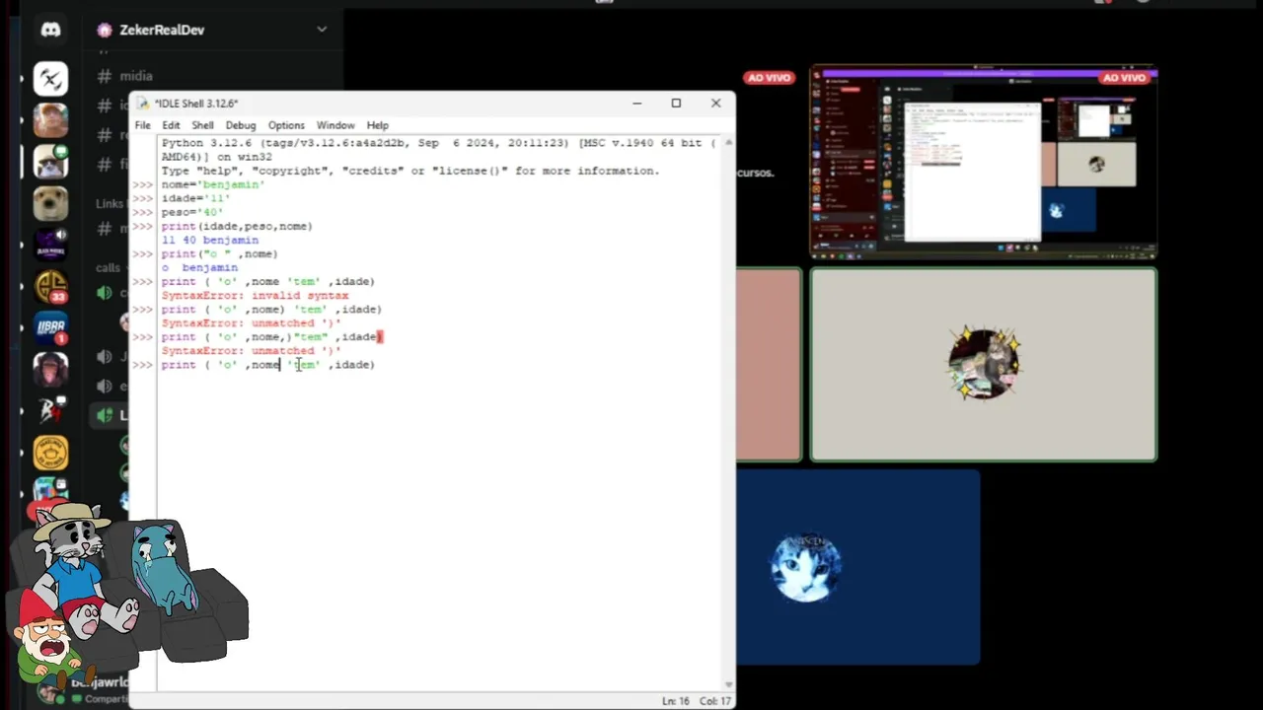Open the midia text channel

point(135,76)
